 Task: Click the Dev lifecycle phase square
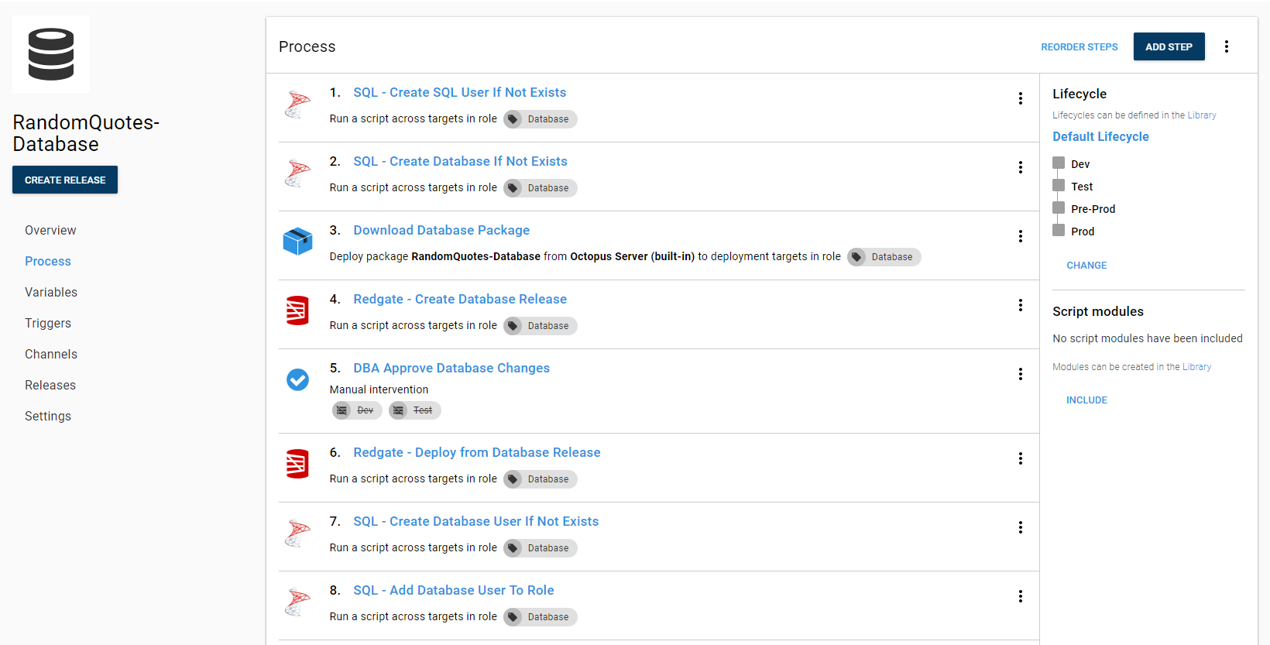(x=1059, y=163)
